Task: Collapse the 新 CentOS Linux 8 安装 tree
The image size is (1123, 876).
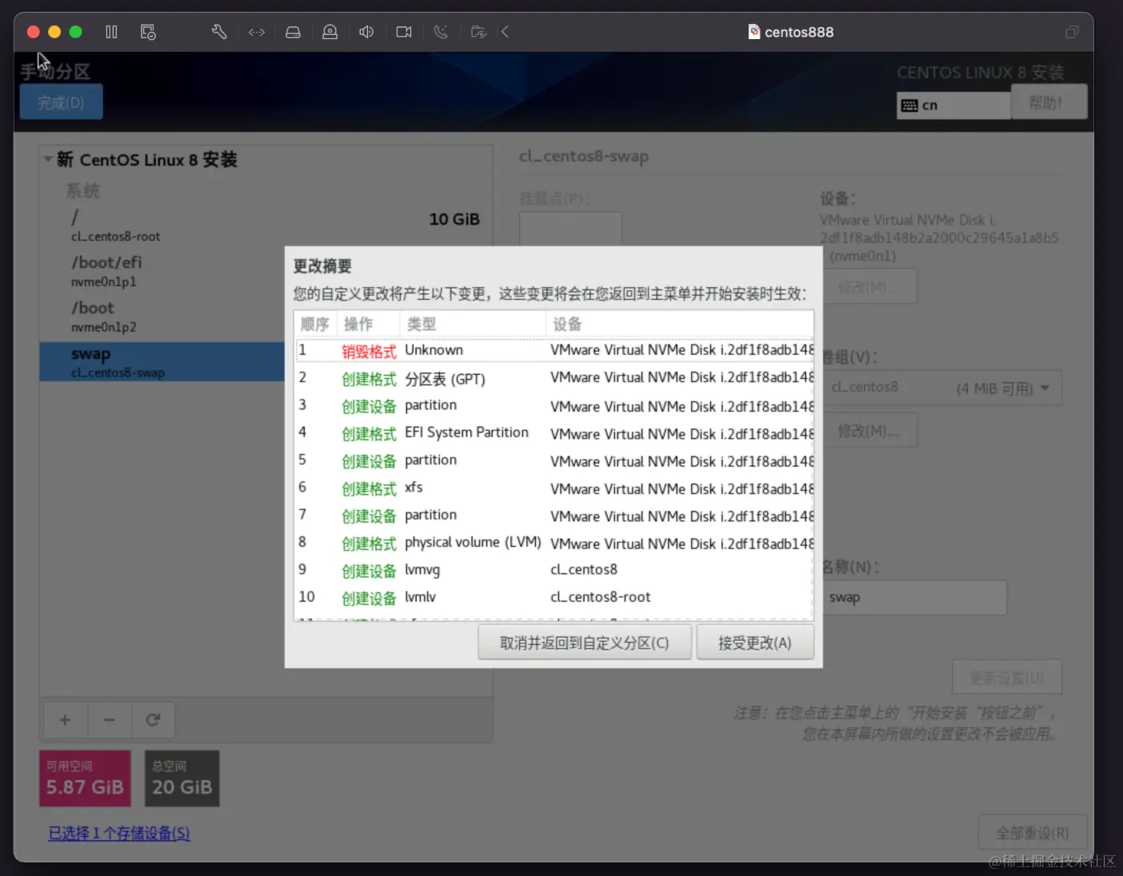Action: click(x=48, y=159)
